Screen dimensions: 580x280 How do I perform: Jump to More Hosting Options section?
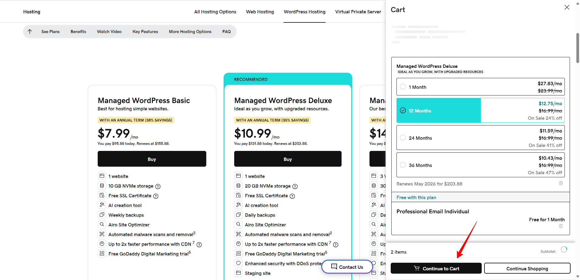[x=190, y=32]
